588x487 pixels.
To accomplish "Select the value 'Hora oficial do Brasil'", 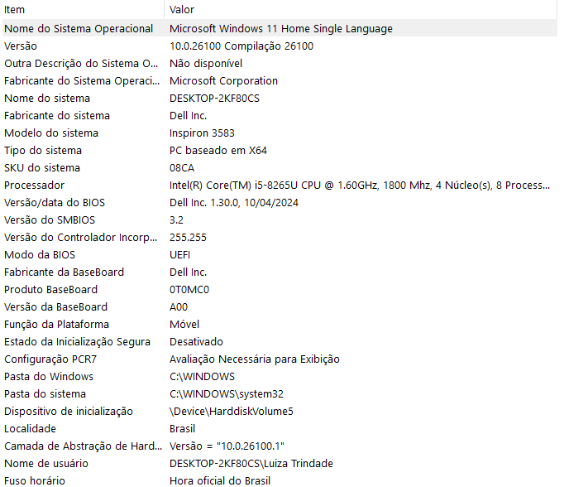I will coord(220,481).
